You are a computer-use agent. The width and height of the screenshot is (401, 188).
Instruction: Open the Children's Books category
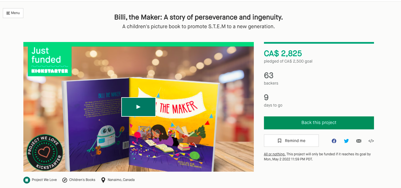tap(82, 180)
